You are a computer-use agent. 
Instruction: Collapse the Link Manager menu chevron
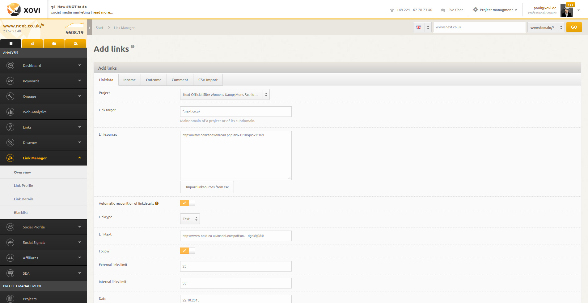[79, 158]
